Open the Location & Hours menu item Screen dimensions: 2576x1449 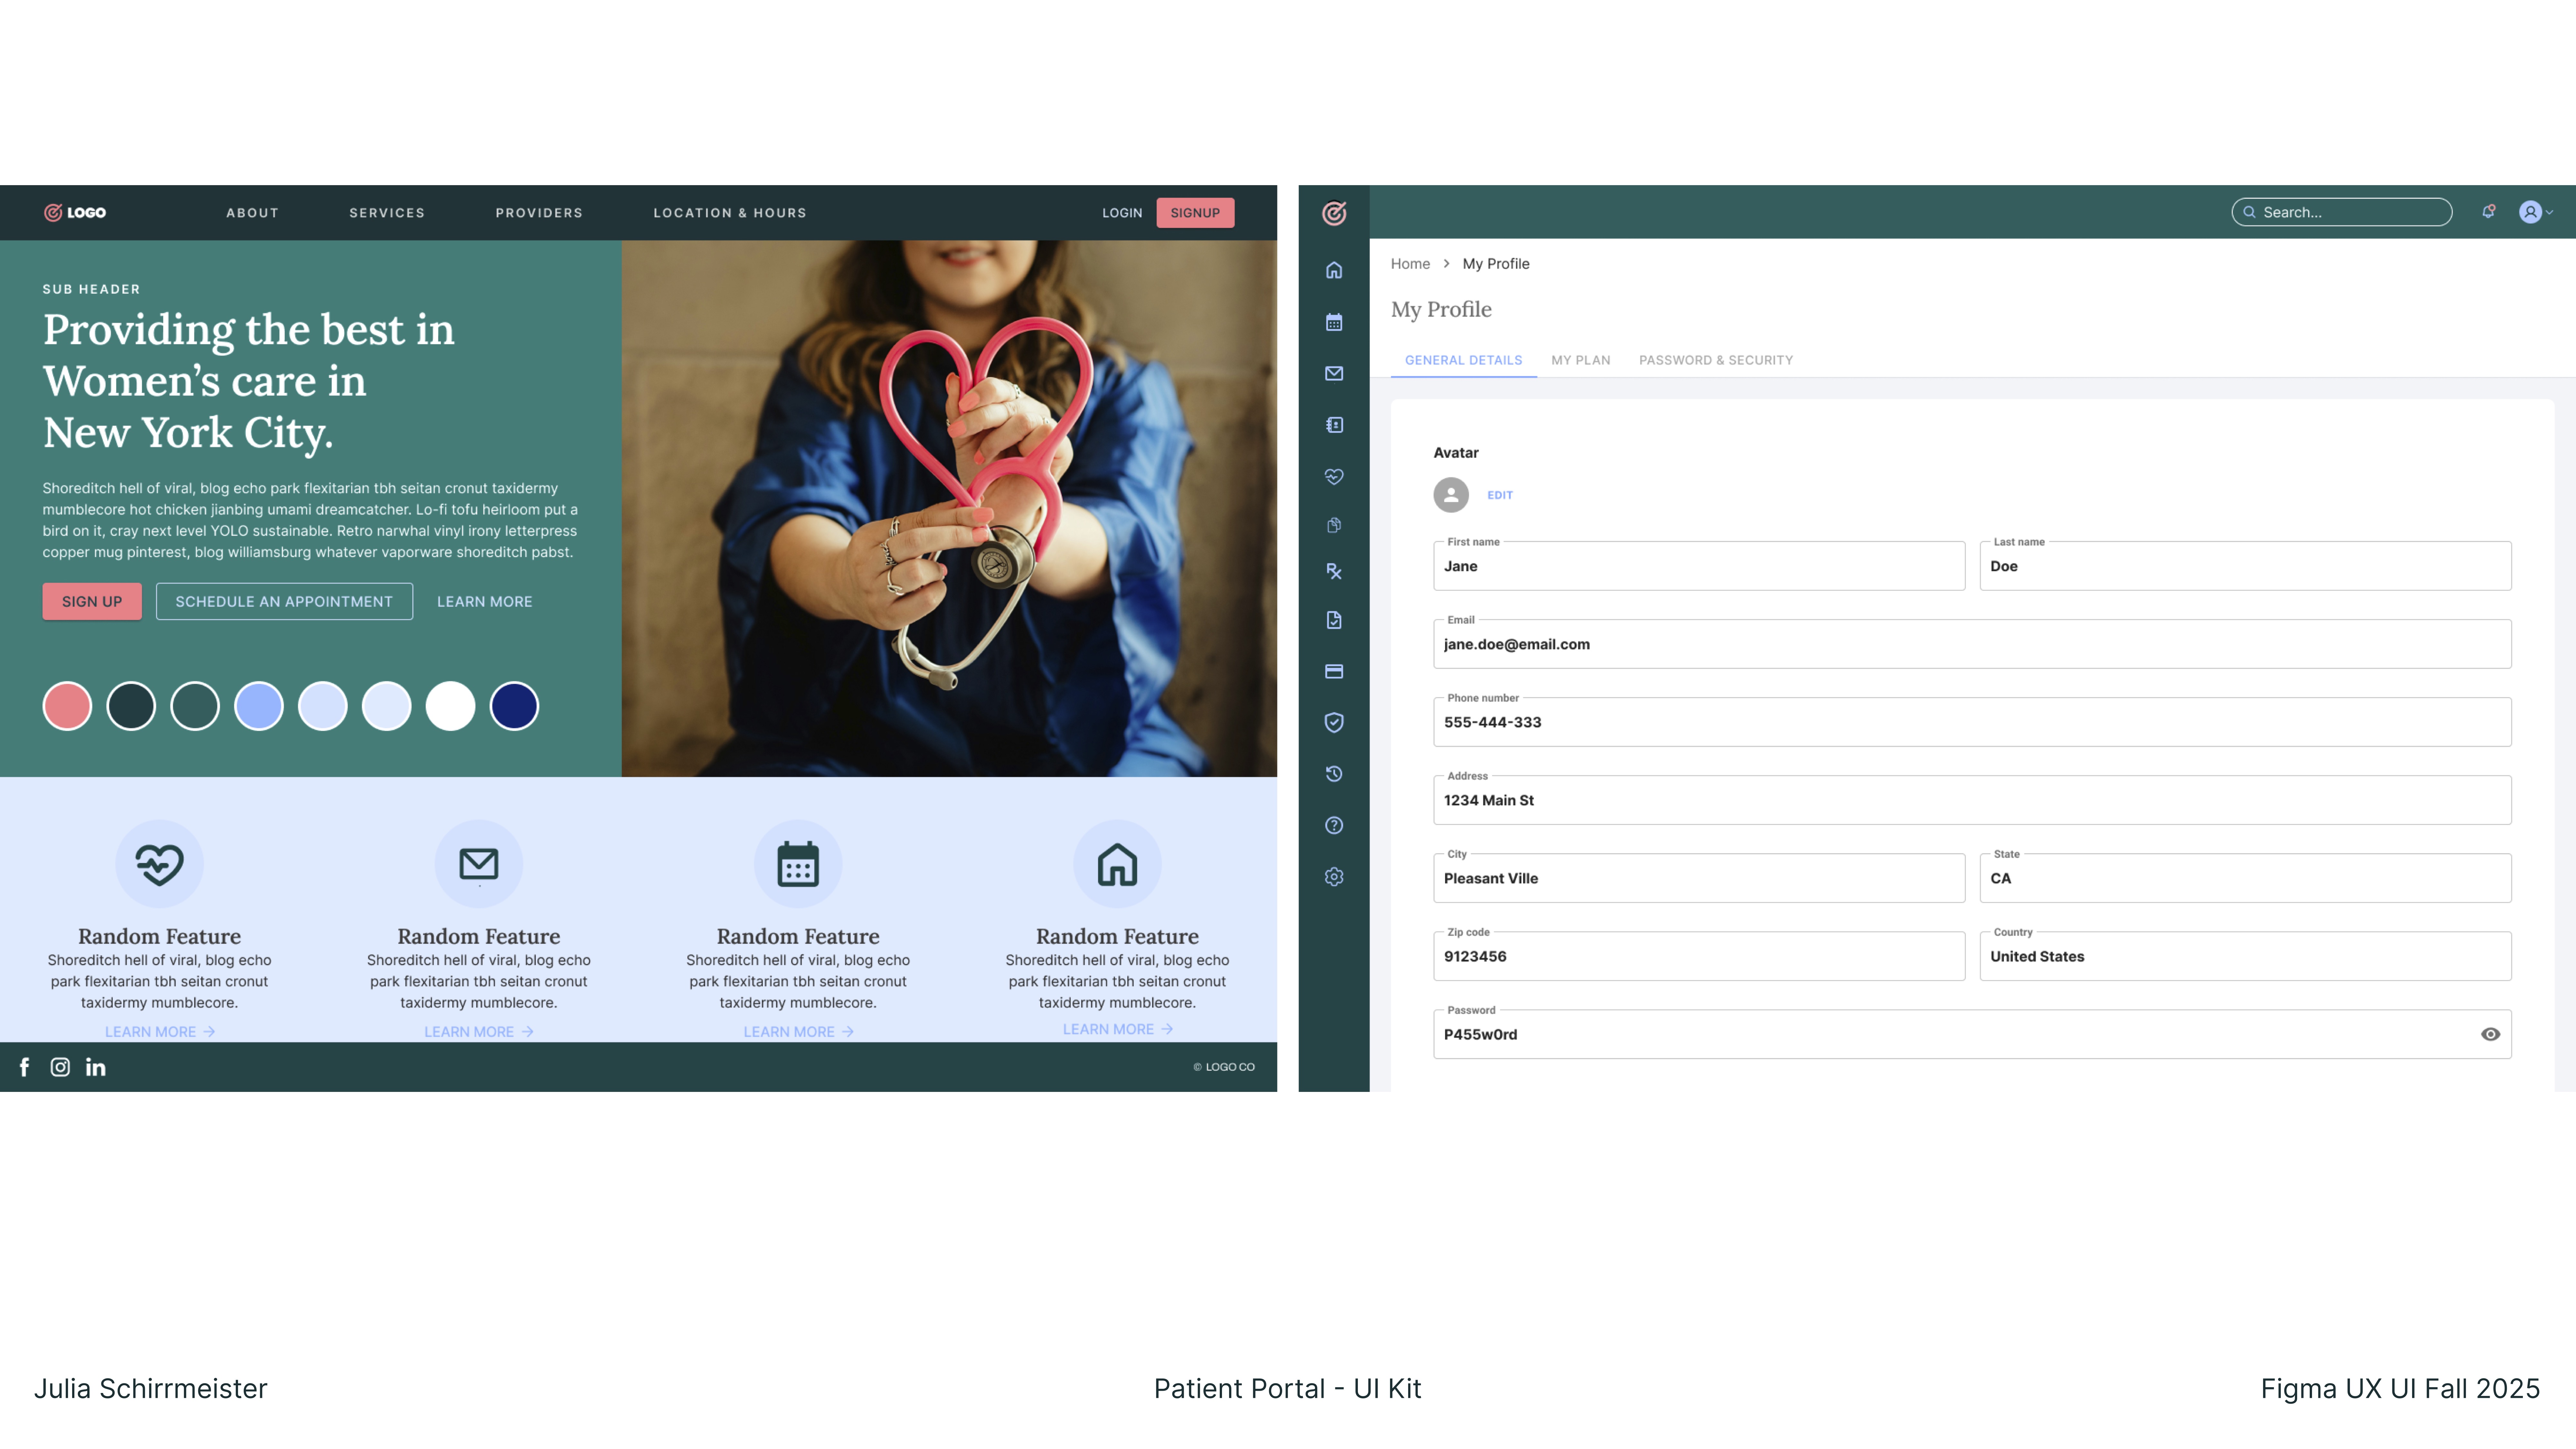click(x=730, y=213)
